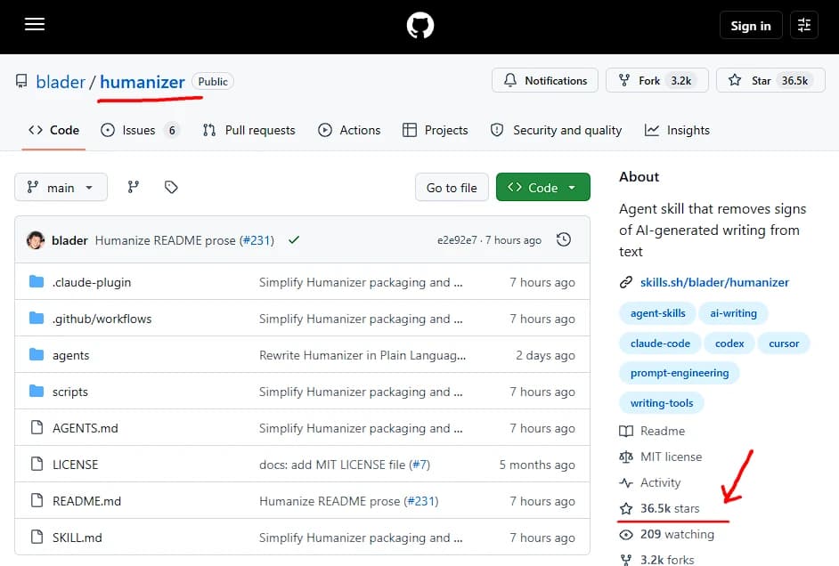The width and height of the screenshot is (839, 566).
Task: Click the 2 days ago timestamp
Action: click(x=545, y=355)
